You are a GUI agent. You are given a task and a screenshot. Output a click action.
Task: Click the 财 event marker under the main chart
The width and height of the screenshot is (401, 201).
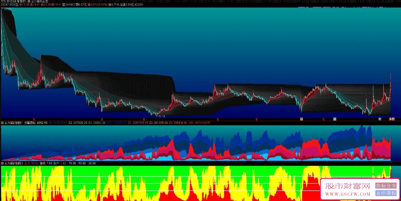379,119
